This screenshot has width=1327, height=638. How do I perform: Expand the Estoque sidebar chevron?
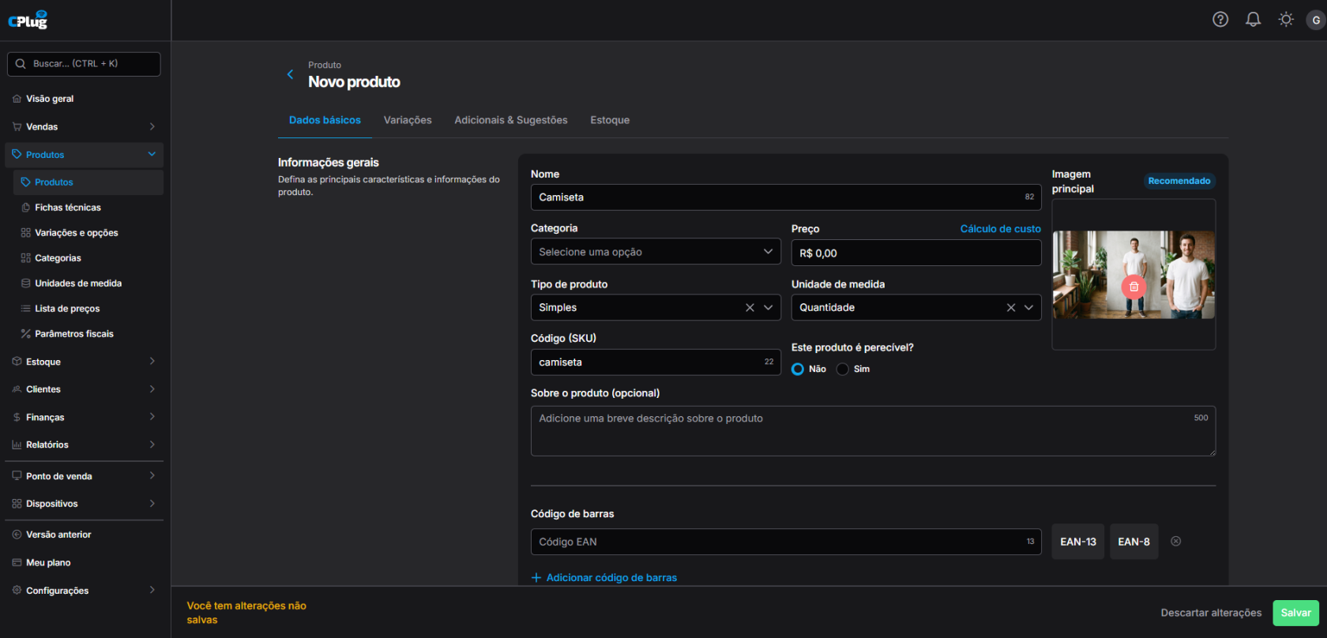tap(152, 362)
